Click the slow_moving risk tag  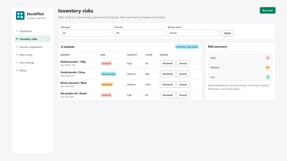pyautogui.click(x=108, y=74)
